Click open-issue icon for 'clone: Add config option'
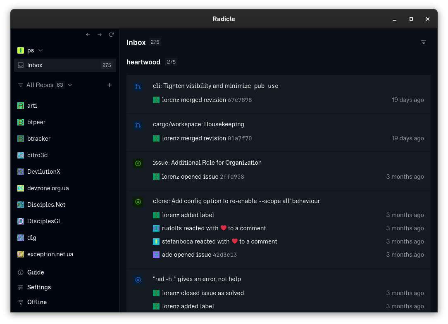448x324 pixels. (138, 202)
